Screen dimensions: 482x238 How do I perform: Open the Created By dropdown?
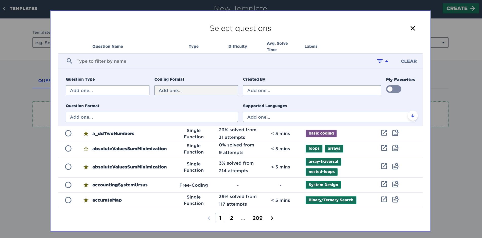[x=312, y=91]
